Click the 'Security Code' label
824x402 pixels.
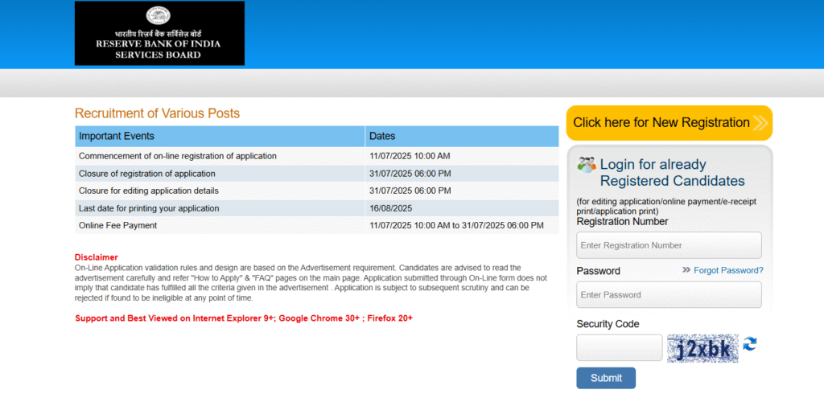(x=608, y=324)
